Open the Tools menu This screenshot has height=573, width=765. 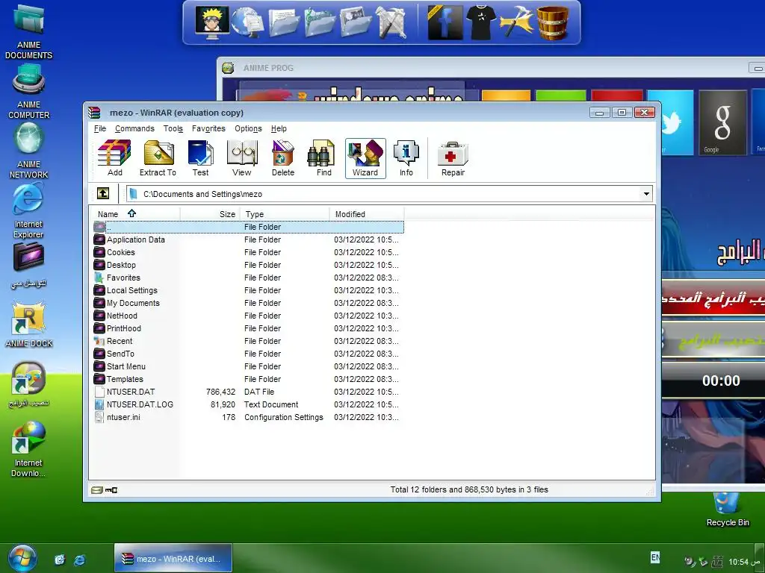point(173,128)
